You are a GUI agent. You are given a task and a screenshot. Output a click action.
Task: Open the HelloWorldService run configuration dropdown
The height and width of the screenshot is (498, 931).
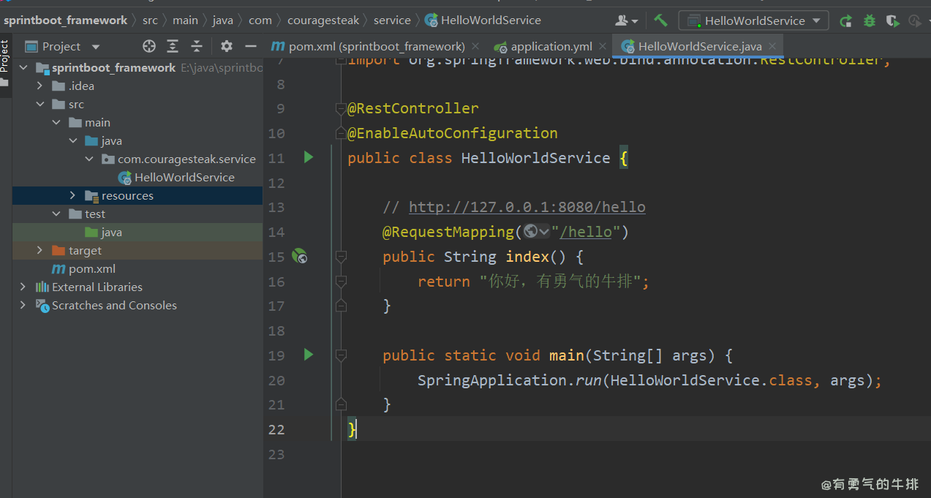[x=753, y=20]
